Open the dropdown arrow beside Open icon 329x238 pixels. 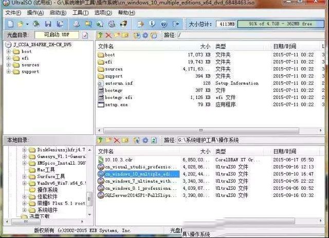tap(27, 24)
